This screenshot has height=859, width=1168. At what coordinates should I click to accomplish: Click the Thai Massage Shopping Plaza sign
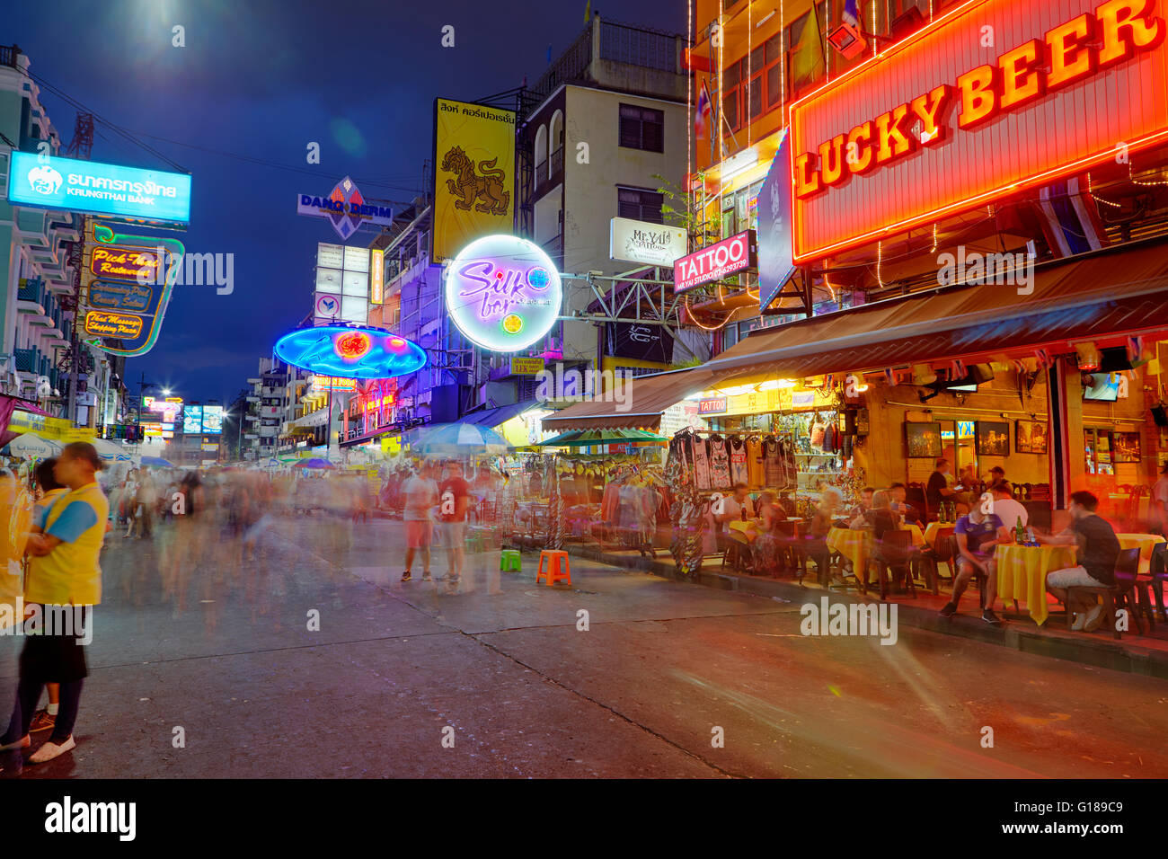pyautogui.click(x=114, y=324)
